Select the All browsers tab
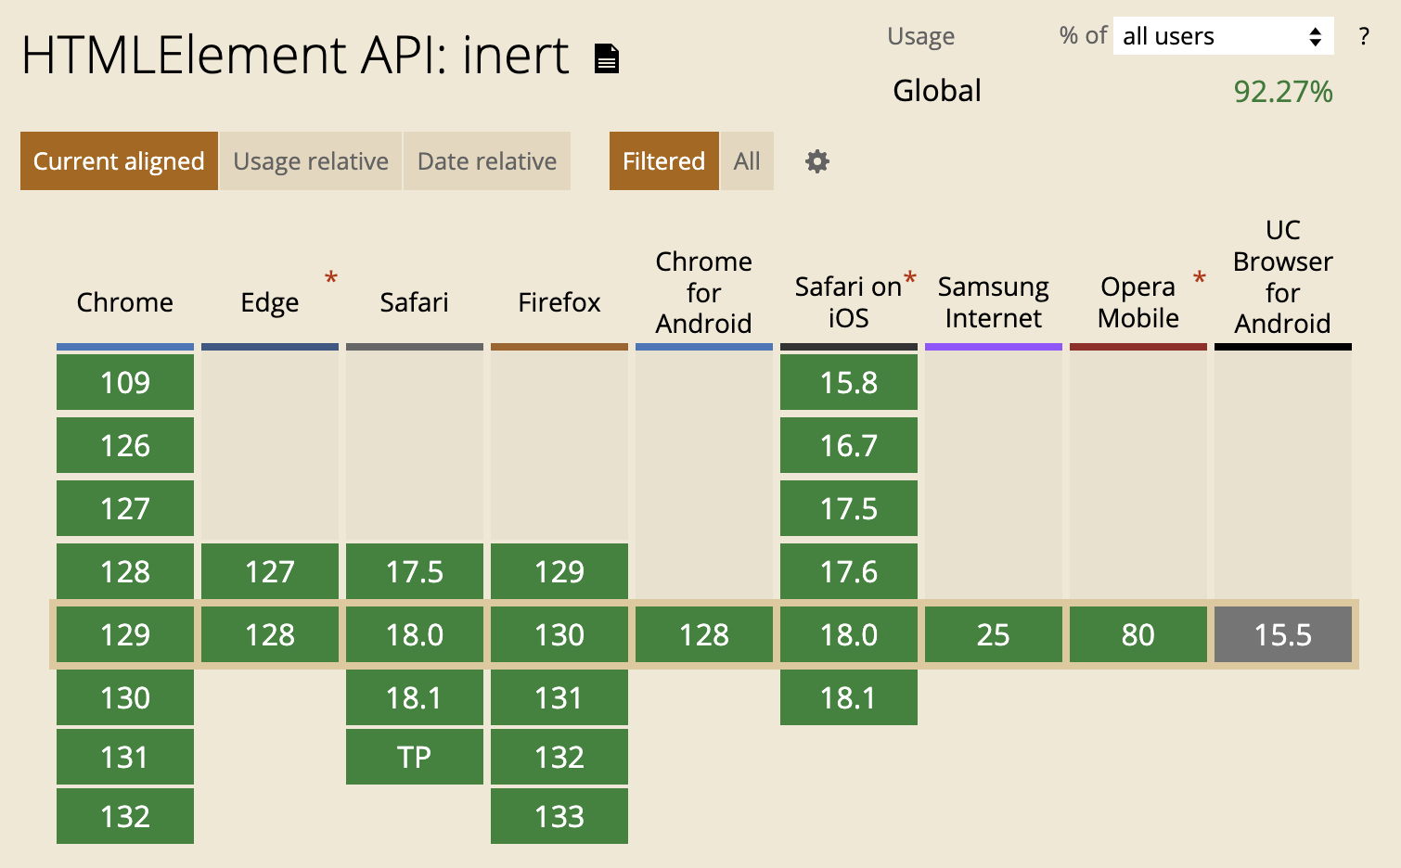 747,161
